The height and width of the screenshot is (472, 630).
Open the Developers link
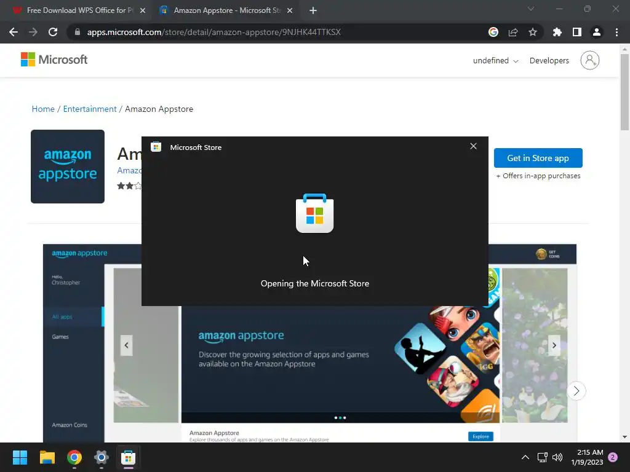tap(549, 61)
